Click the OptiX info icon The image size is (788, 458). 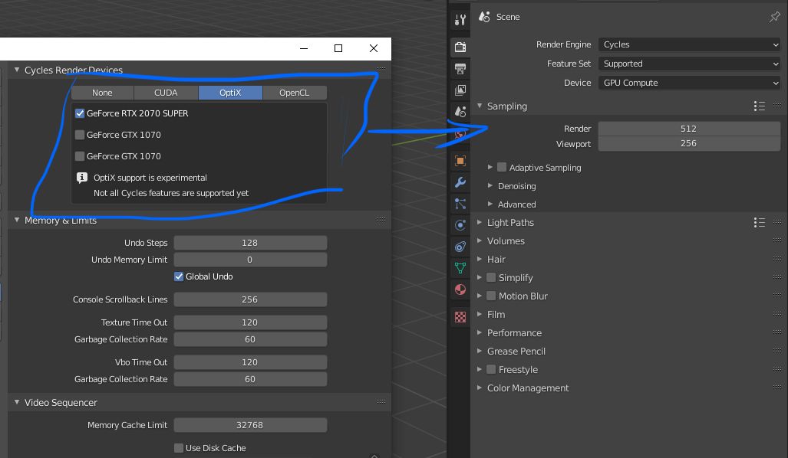82,178
